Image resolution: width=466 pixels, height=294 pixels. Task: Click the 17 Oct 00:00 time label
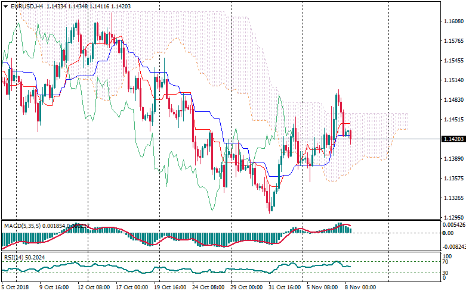[131, 286]
